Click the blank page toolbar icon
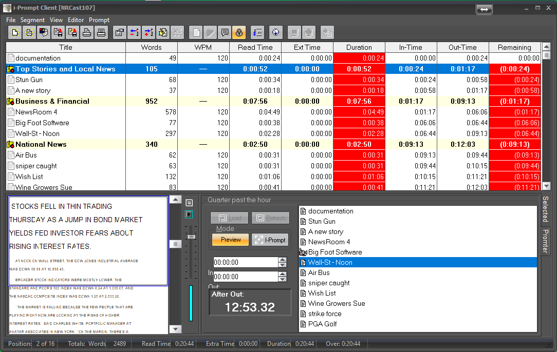The height and width of the screenshot is (352, 557). click(196, 33)
